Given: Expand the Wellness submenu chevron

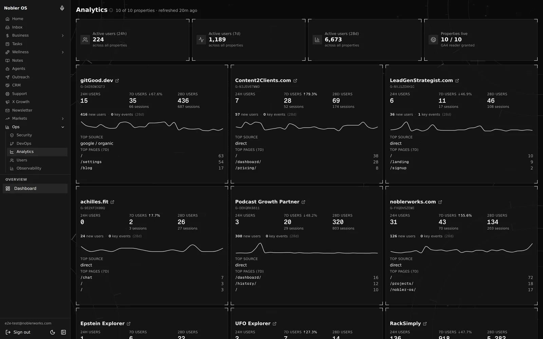Looking at the screenshot, I should coord(63,52).
